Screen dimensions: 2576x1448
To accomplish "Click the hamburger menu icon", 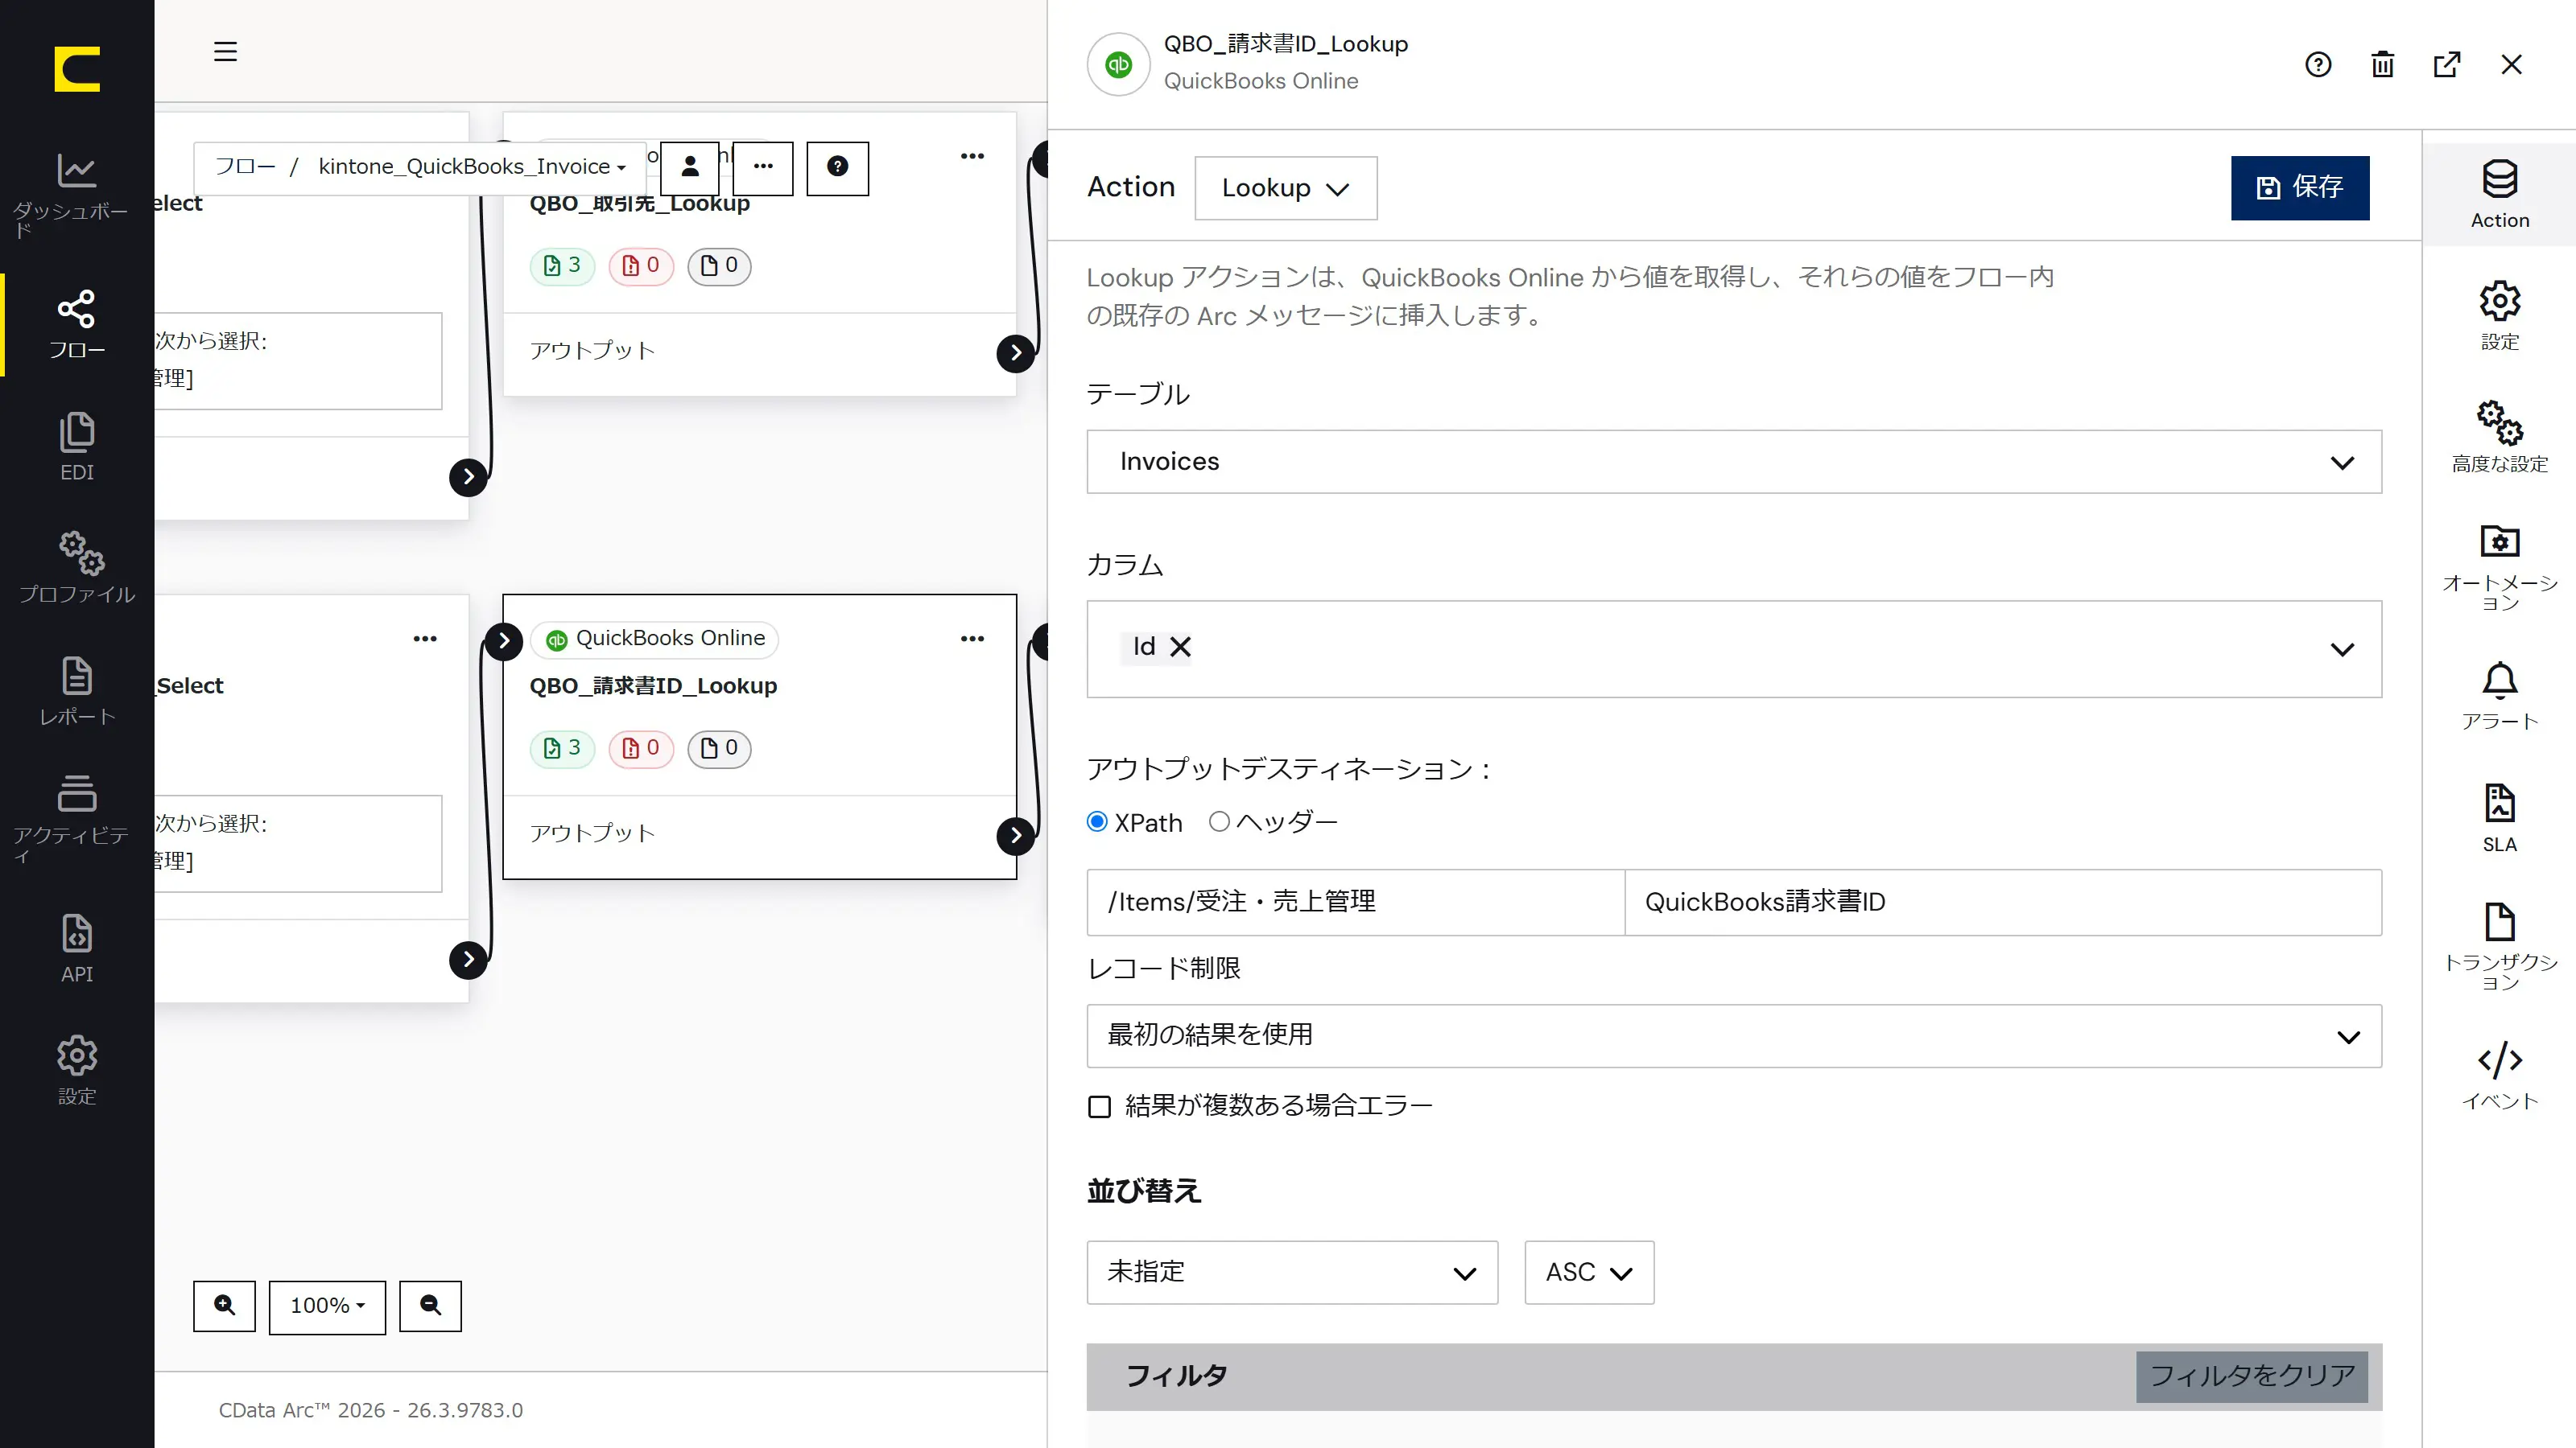I will (225, 51).
